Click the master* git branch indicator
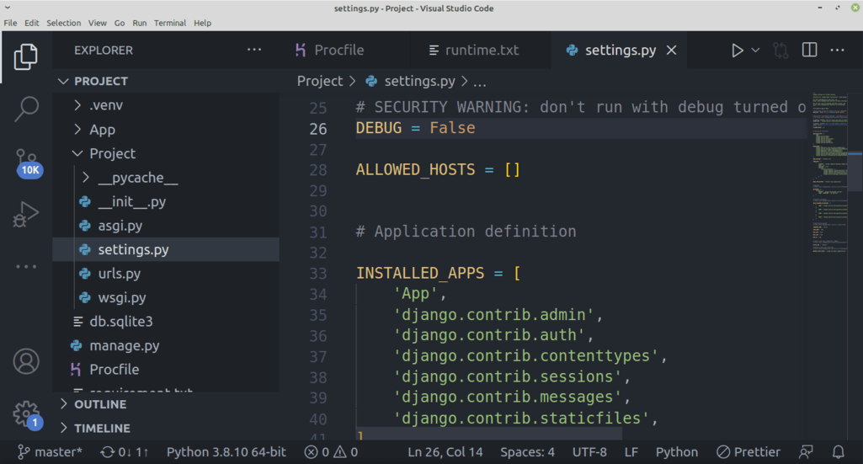 (50, 452)
